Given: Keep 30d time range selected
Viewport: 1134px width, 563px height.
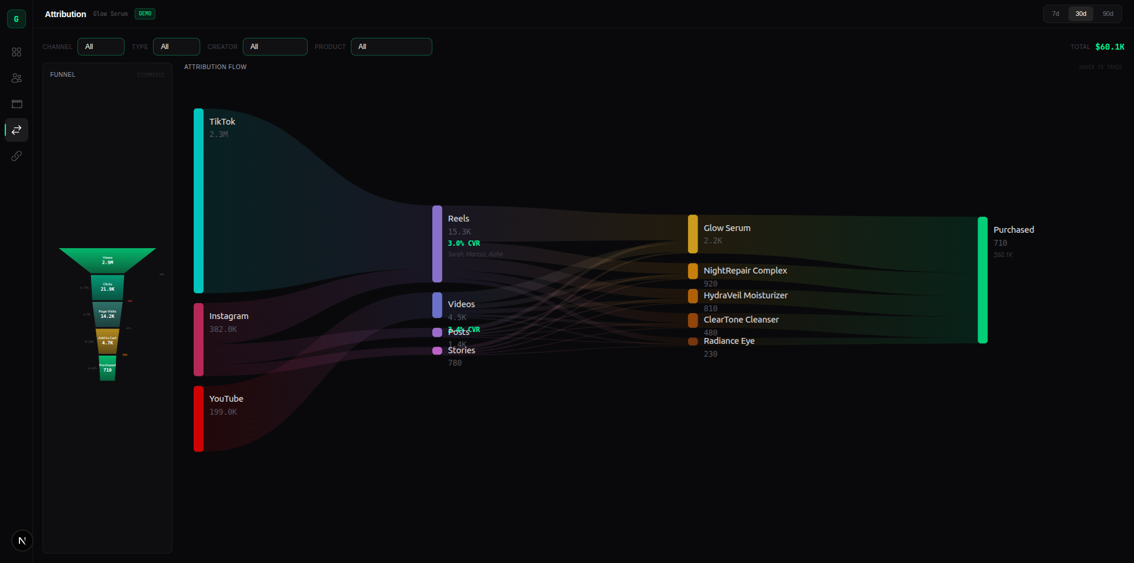Looking at the screenshot, I should 1081,14.
